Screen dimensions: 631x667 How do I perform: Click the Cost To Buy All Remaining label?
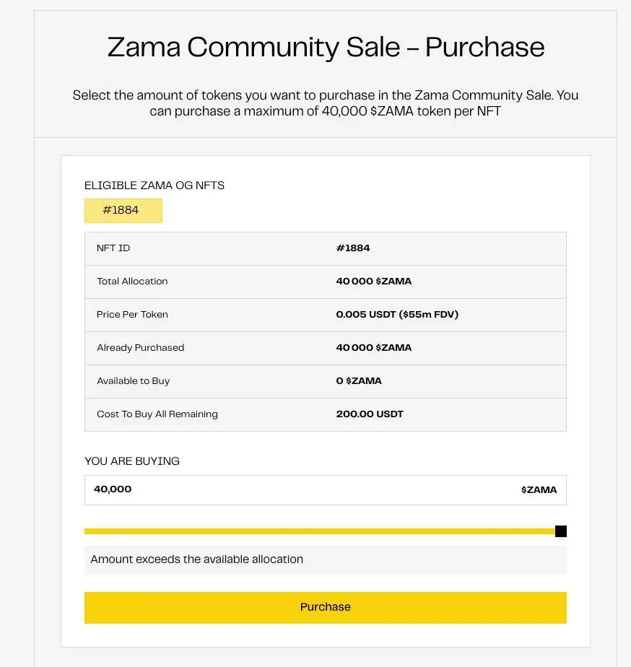coord(157,414)
